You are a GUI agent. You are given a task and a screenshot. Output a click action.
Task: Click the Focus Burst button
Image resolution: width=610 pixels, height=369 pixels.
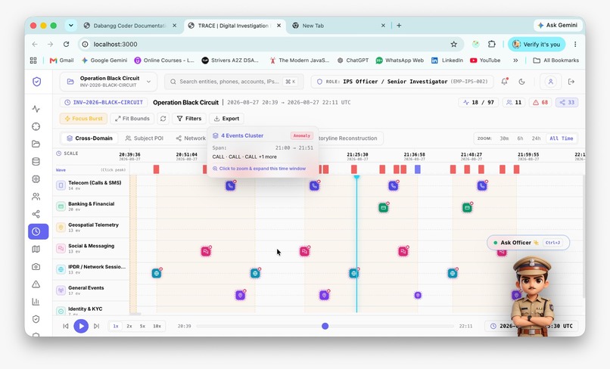tap(84, 119)
